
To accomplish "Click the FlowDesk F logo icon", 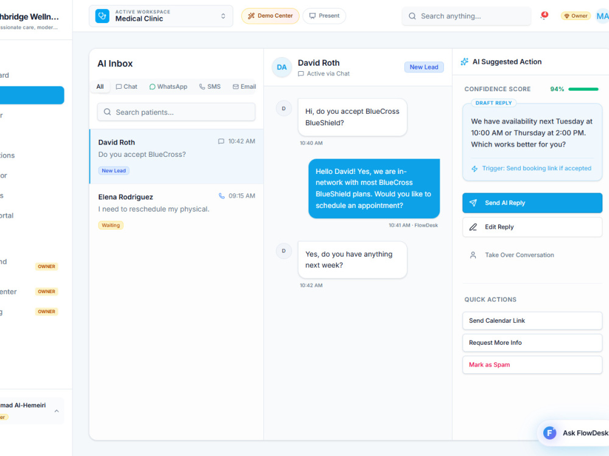I will point(549,433).
